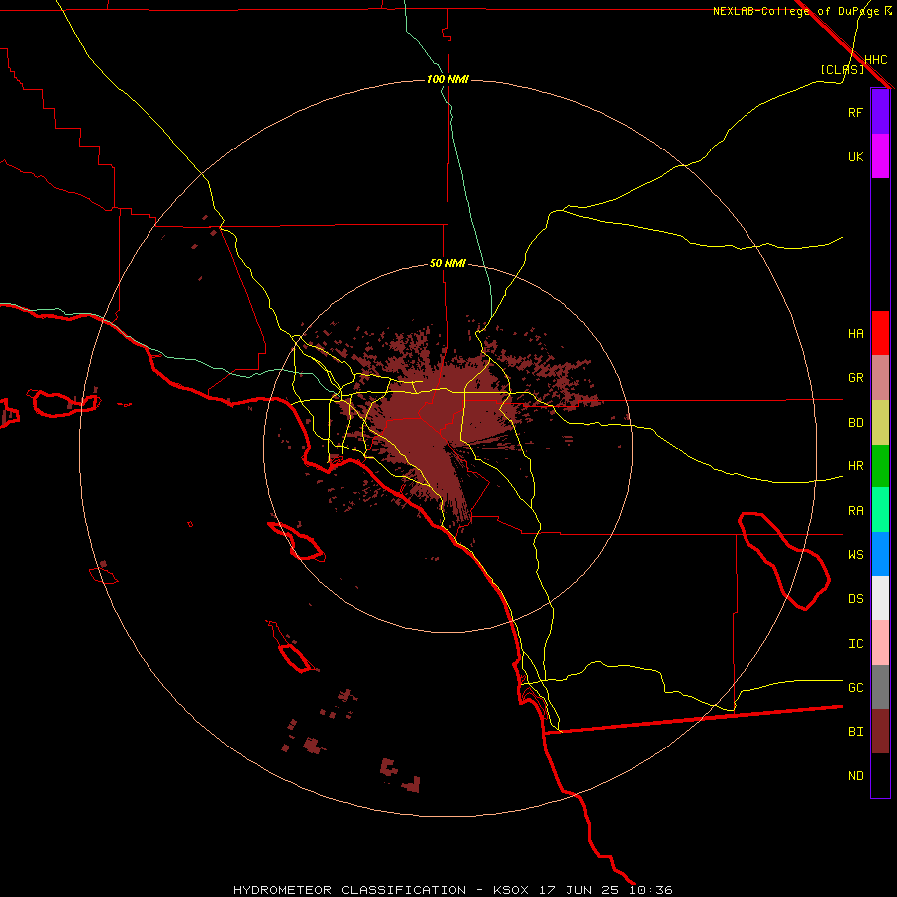Click the GR legend color swatch
The height and width of the screenshot is (897, 897).
880,378
